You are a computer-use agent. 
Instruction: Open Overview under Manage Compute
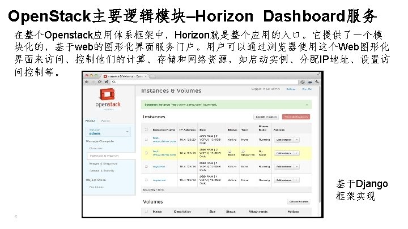point(96,148)
